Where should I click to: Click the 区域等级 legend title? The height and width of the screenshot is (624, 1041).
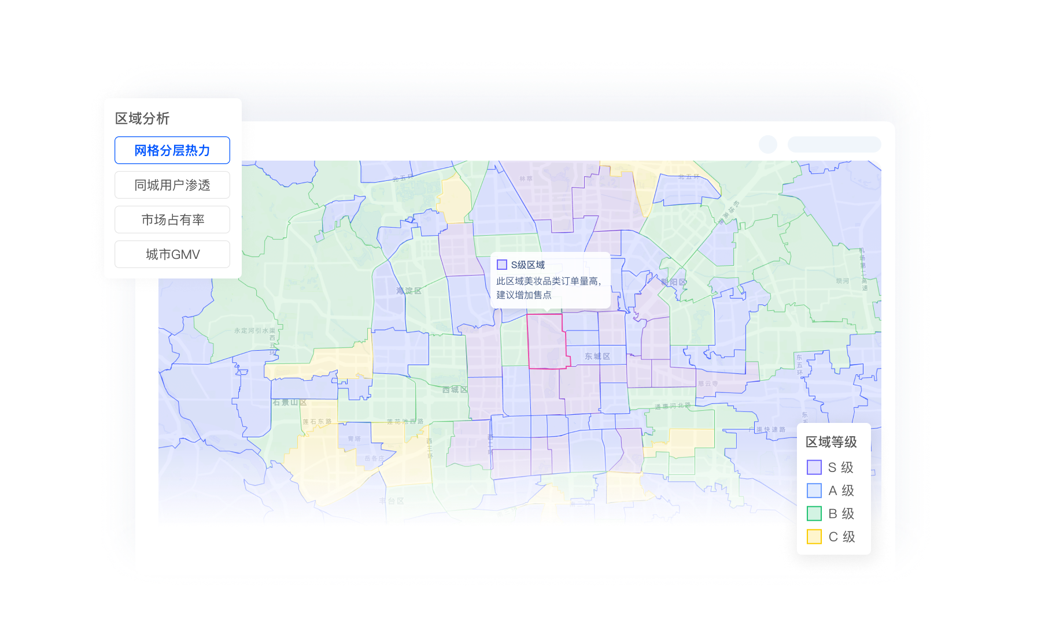pos(831,442)
